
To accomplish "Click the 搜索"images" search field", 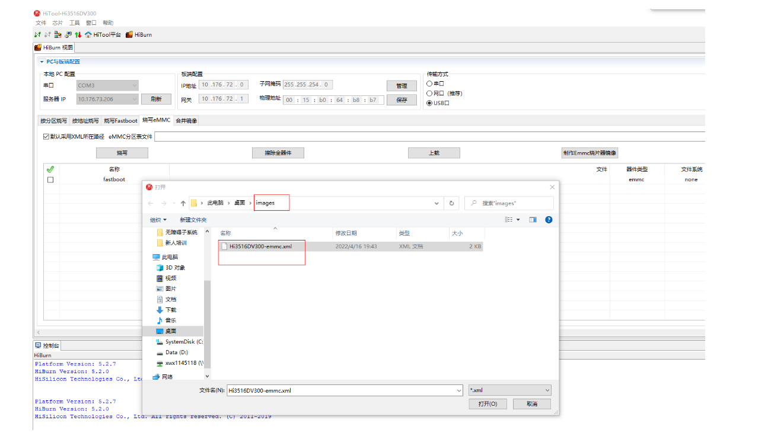I will [509, 203].
